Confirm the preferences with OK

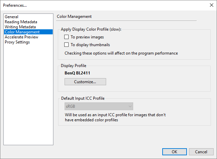(174, 152)
